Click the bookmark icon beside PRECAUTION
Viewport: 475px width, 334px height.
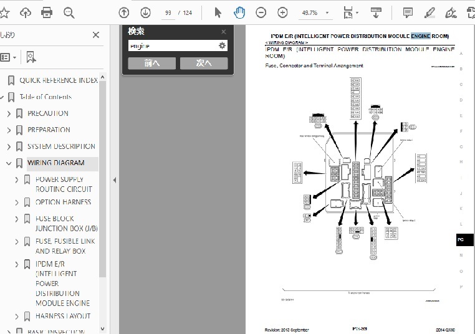[x=19, y=113]
